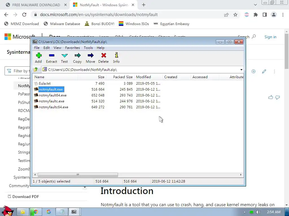Click the Download PDF link
Image resolution: width=289 pixels, height=216 pixels.
pyautogui.click(x=23, y=197)
